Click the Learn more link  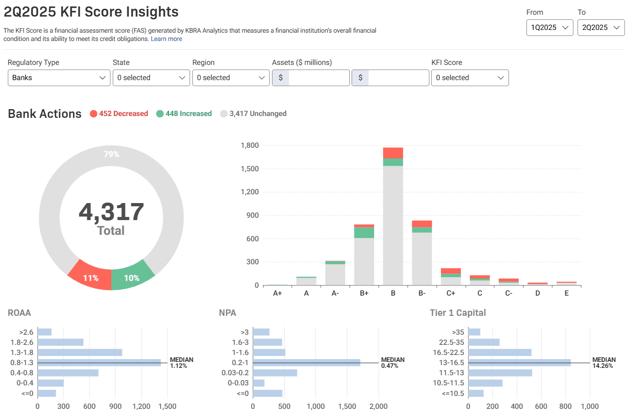click(167, 39)
